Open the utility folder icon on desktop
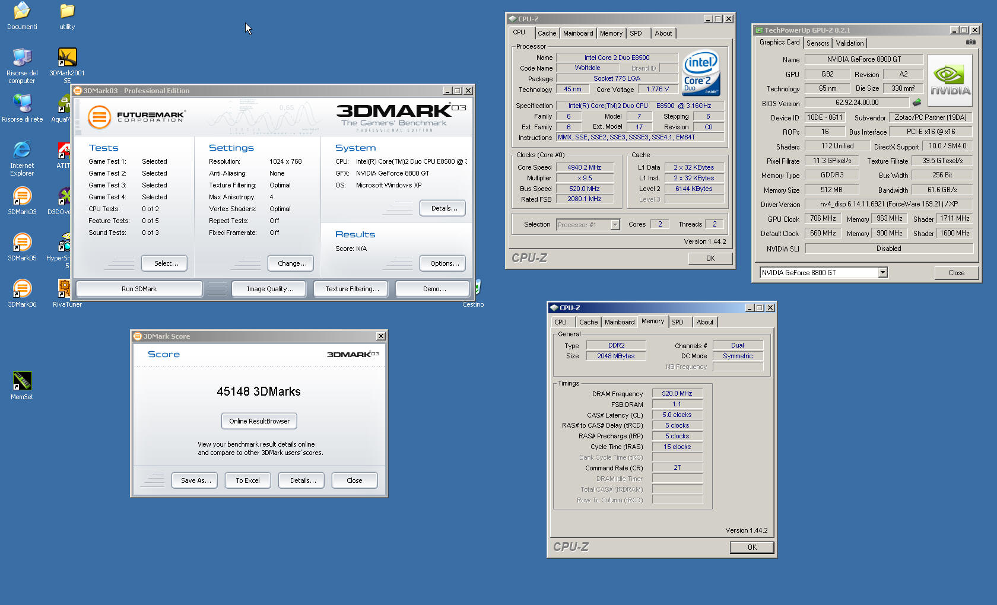The image size is (997, 605). pos(67,11)
